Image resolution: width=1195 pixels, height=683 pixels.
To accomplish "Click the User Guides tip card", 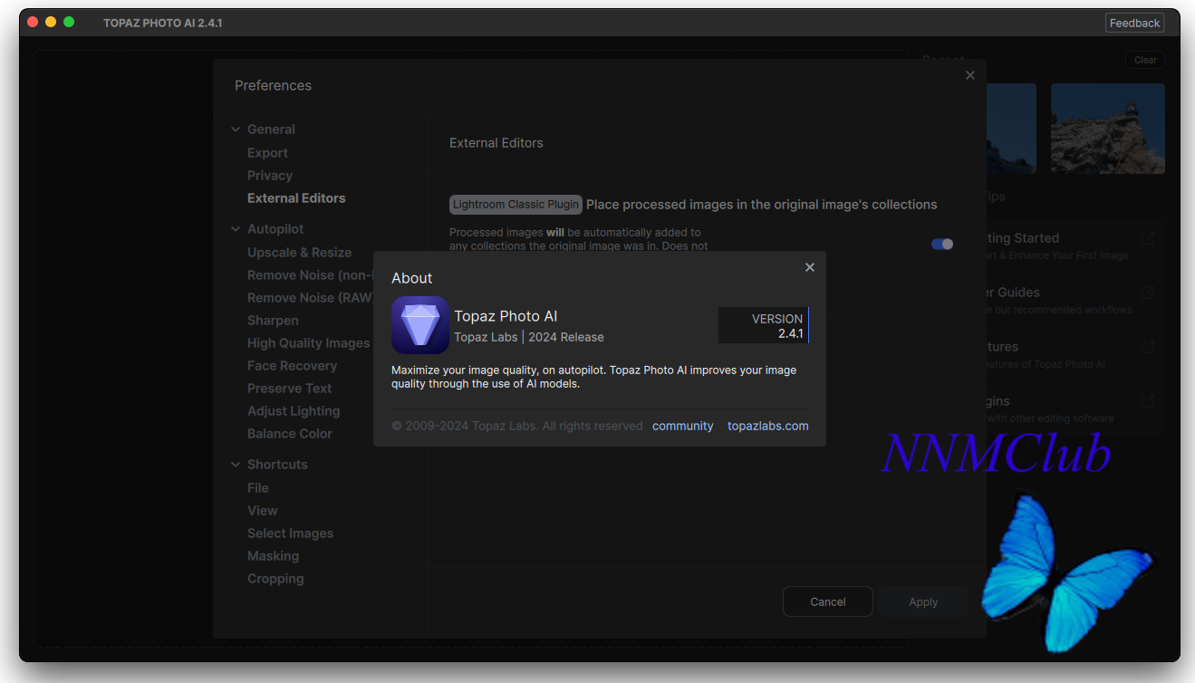I will [1075, 301].
